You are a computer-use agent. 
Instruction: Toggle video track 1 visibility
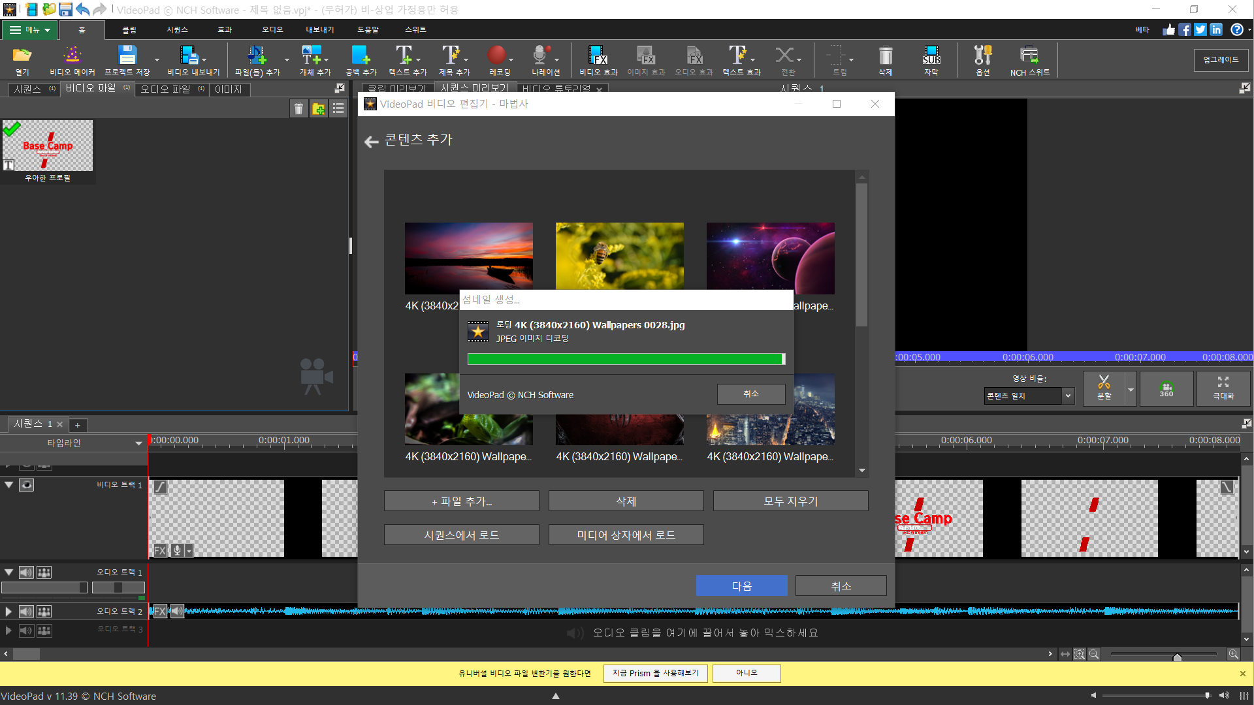(26, 485)
